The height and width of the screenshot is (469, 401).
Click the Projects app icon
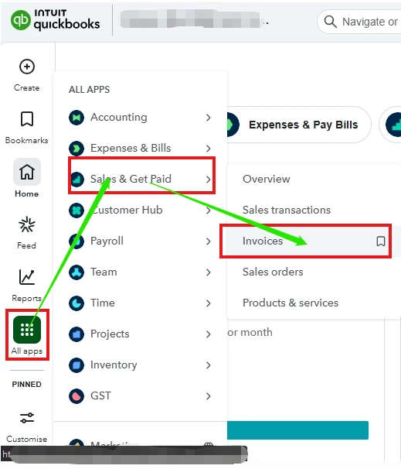coord(76,334)
